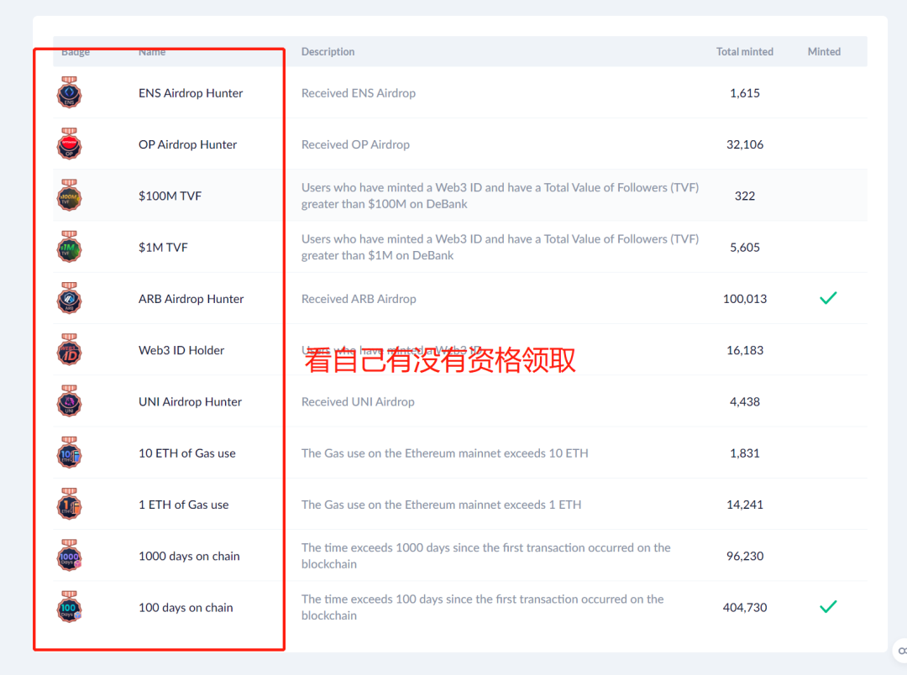Click the minted checkmark for 100 days on chain

click(828, 607)
